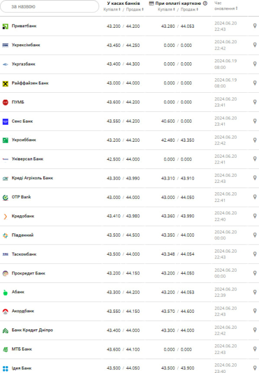Click the Абанк green apple logo
Image resolution: width=259 pixels, height=373 pixels.
coord(5,293)
